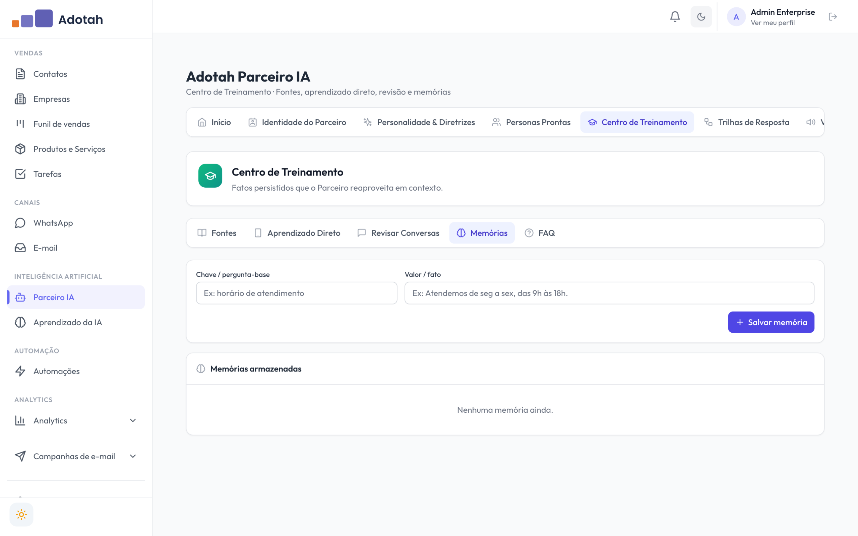Click the Produtos e Serviços box icon

tap(20, 149)
